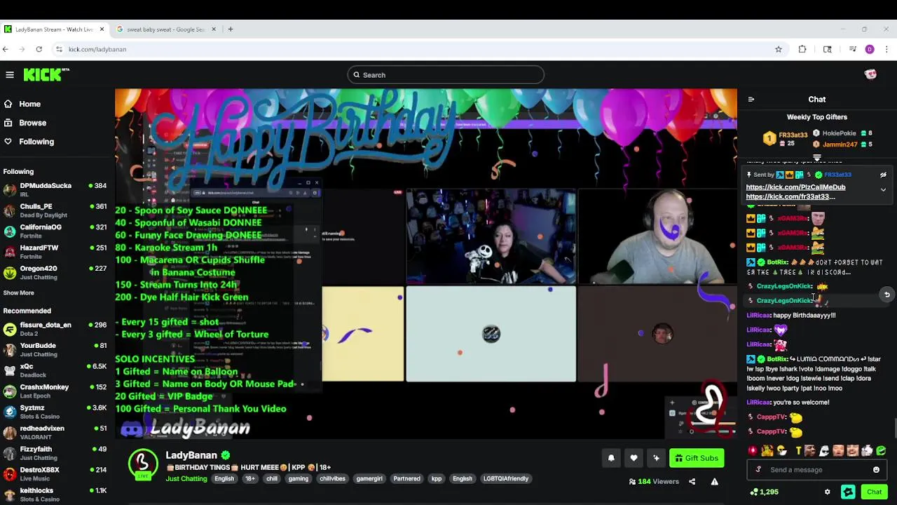
Task: Open Chrome three-dot menu
Action: click(x=886, y=49)
